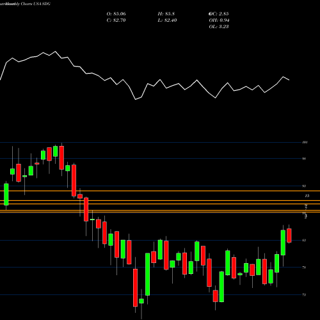The height and width of the screenshot is (320, 320).
Task: Click the '78' price axis label
Action: coord(304,268)
